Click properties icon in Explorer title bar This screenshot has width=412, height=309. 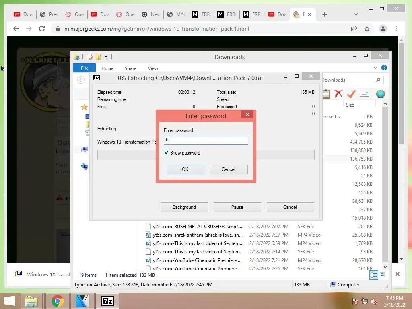90,57
